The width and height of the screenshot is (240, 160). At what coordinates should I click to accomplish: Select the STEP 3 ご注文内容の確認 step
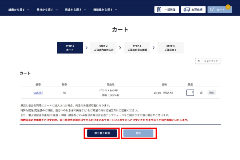pos(137,48)
